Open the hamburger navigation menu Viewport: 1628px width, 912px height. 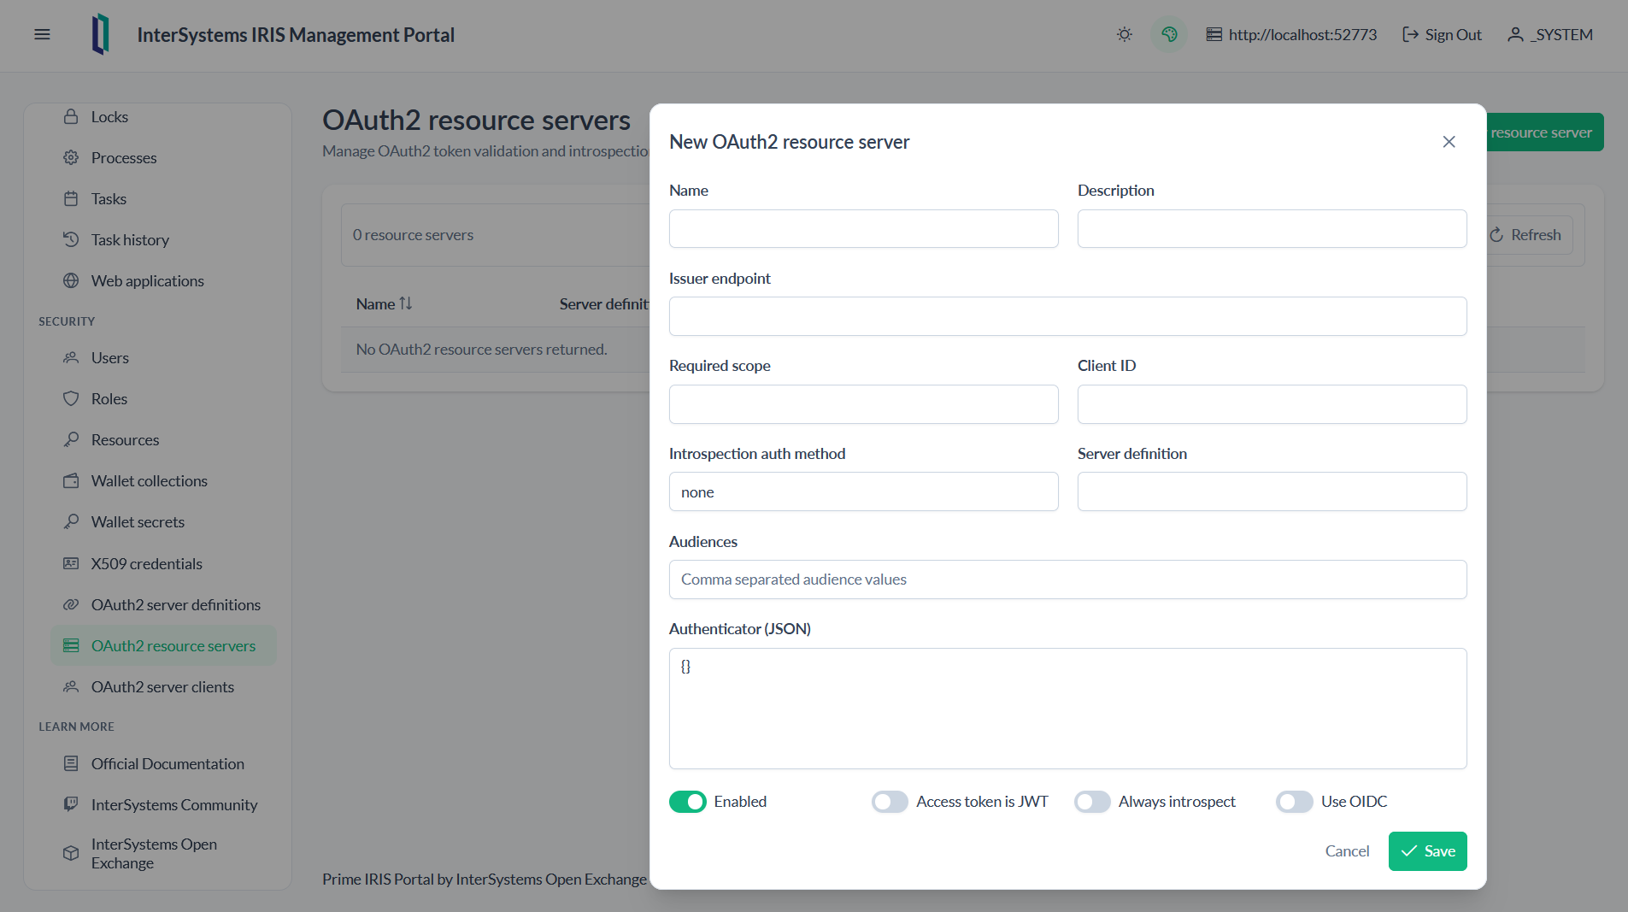pos(42,34)
